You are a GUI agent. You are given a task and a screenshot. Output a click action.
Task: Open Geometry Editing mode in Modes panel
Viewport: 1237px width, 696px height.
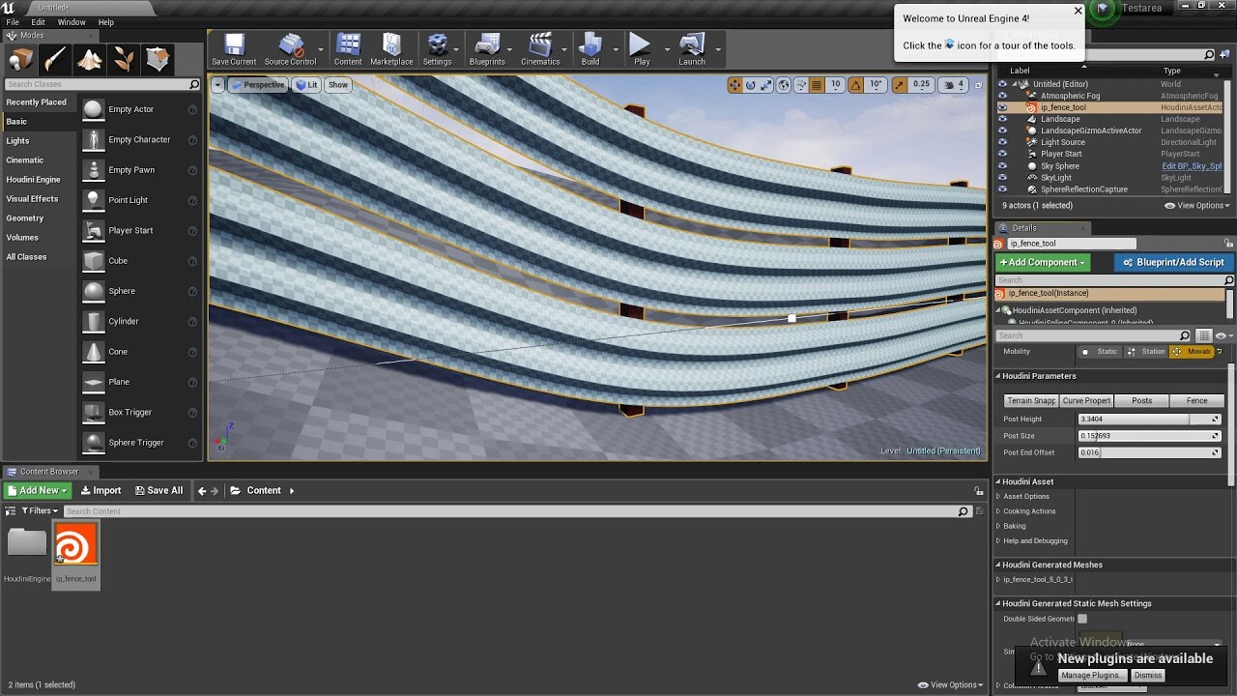tap(159, 59)
